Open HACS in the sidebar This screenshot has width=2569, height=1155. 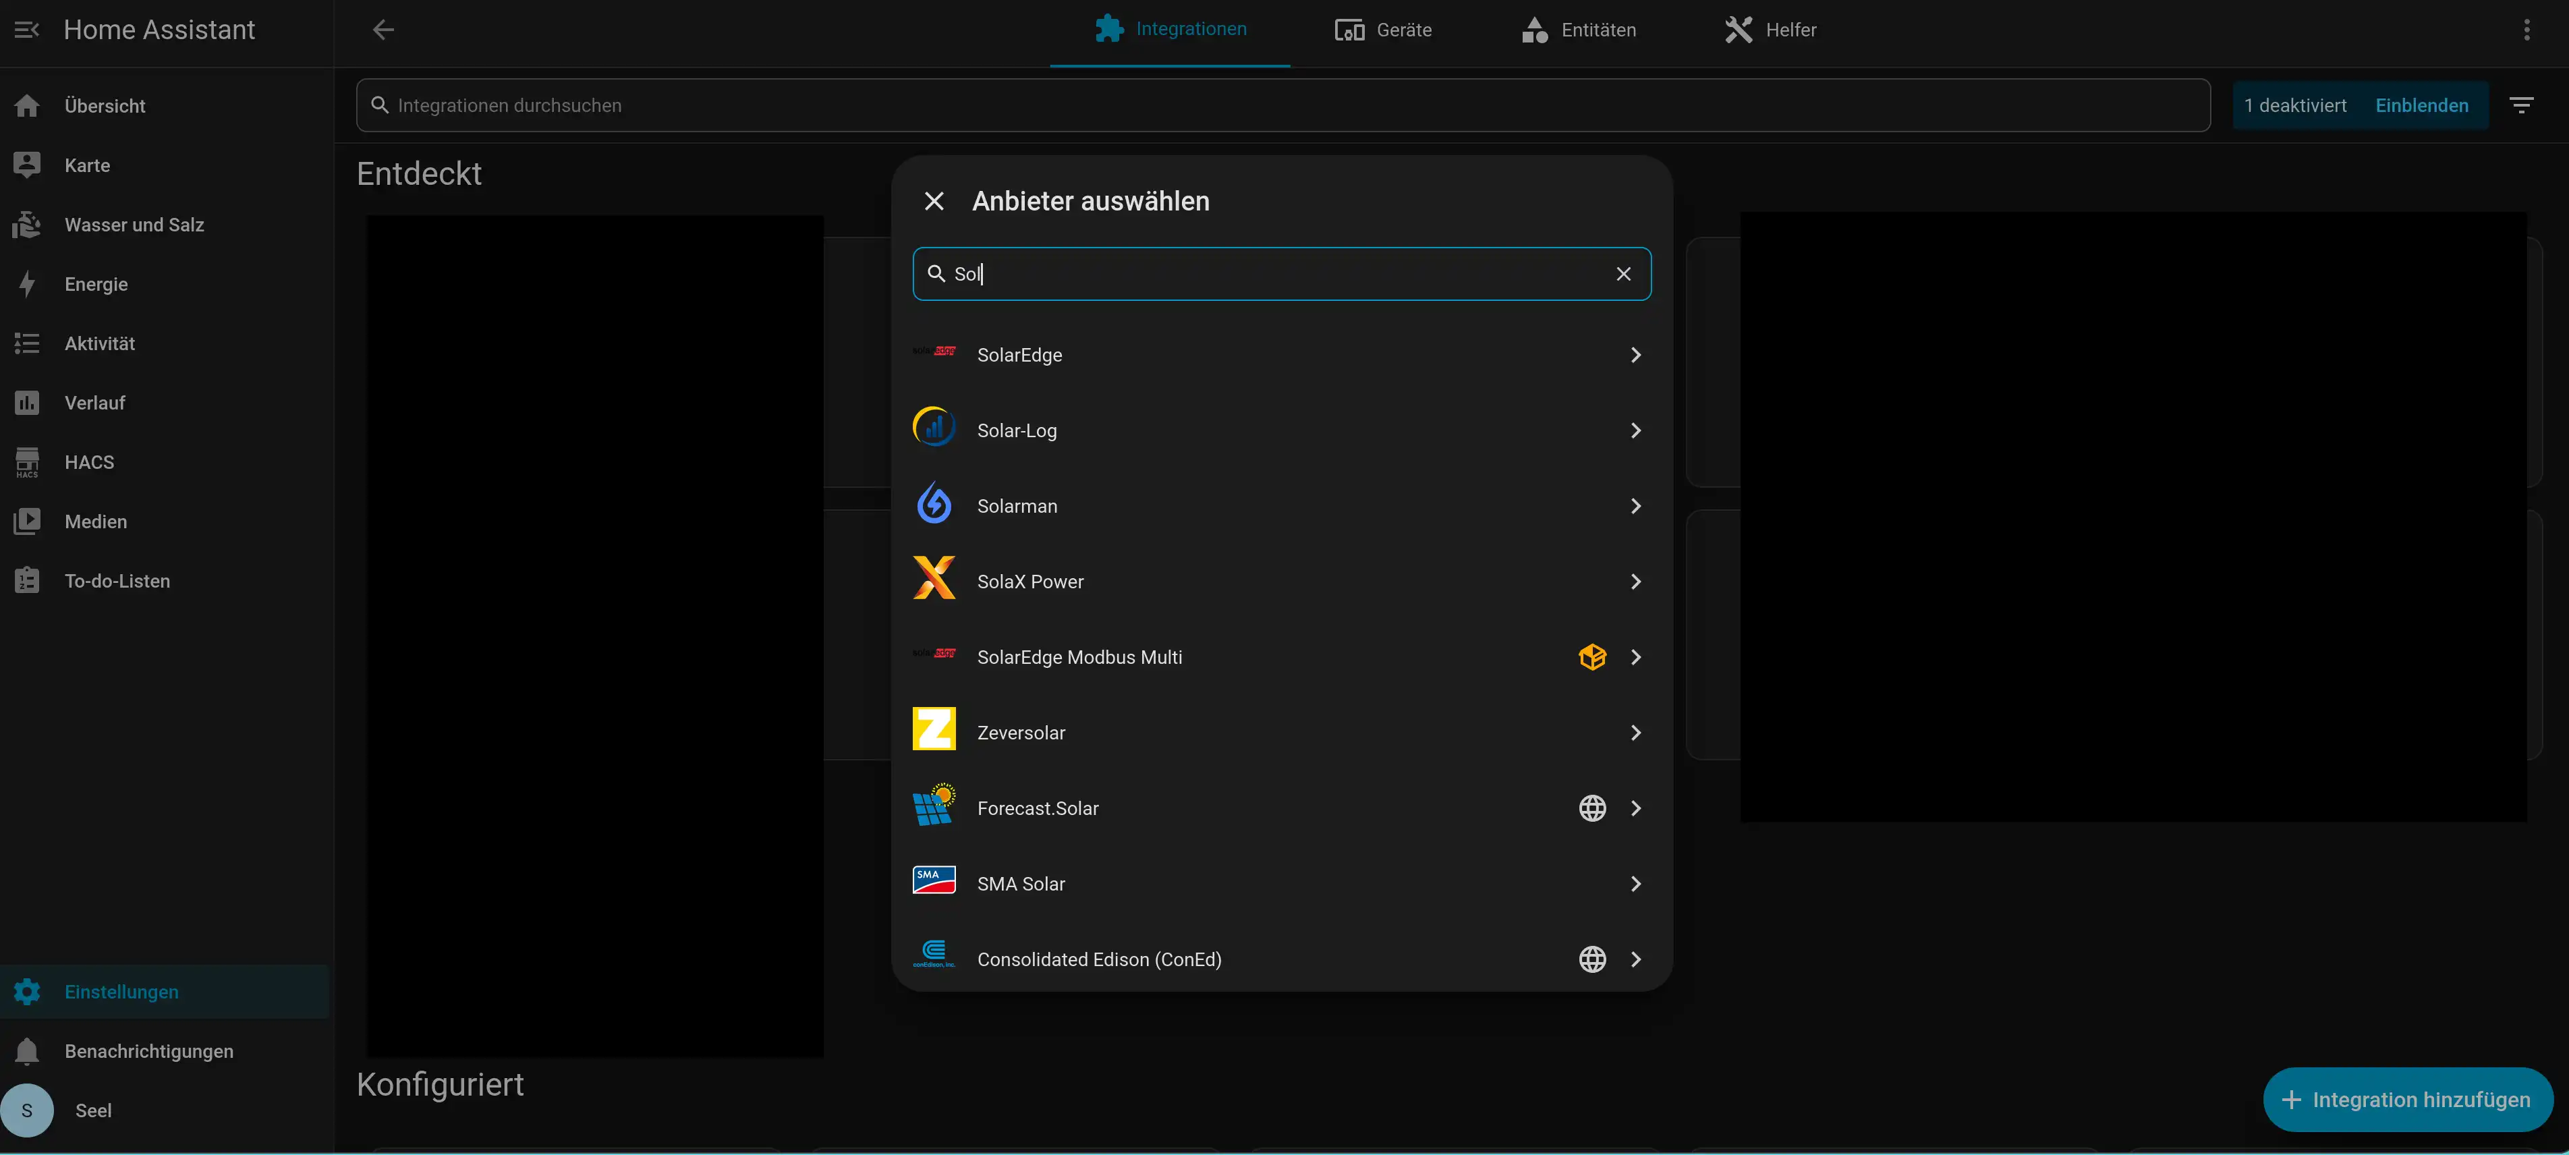165,463
